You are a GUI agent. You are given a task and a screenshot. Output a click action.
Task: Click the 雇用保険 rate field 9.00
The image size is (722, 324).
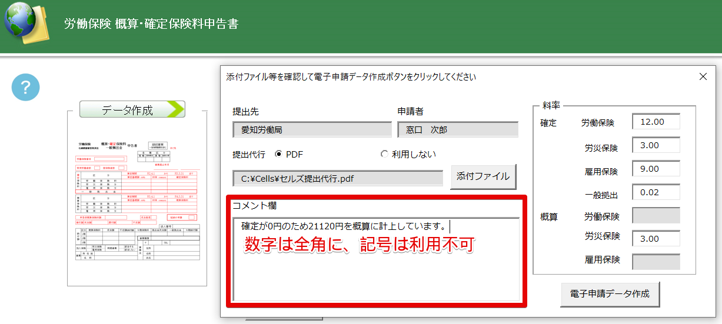pyautogui.click(x=656, y=169)
